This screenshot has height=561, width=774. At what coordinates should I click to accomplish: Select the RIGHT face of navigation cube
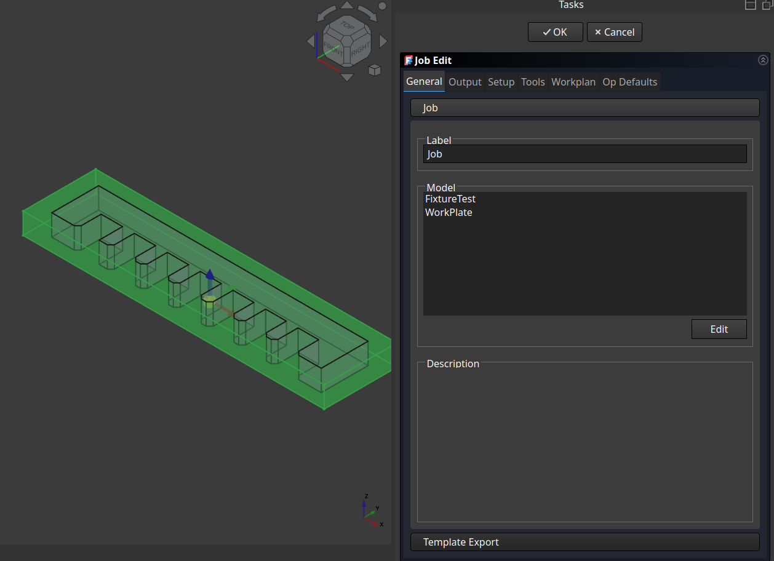pyautogui.click(x=361, y=48)
